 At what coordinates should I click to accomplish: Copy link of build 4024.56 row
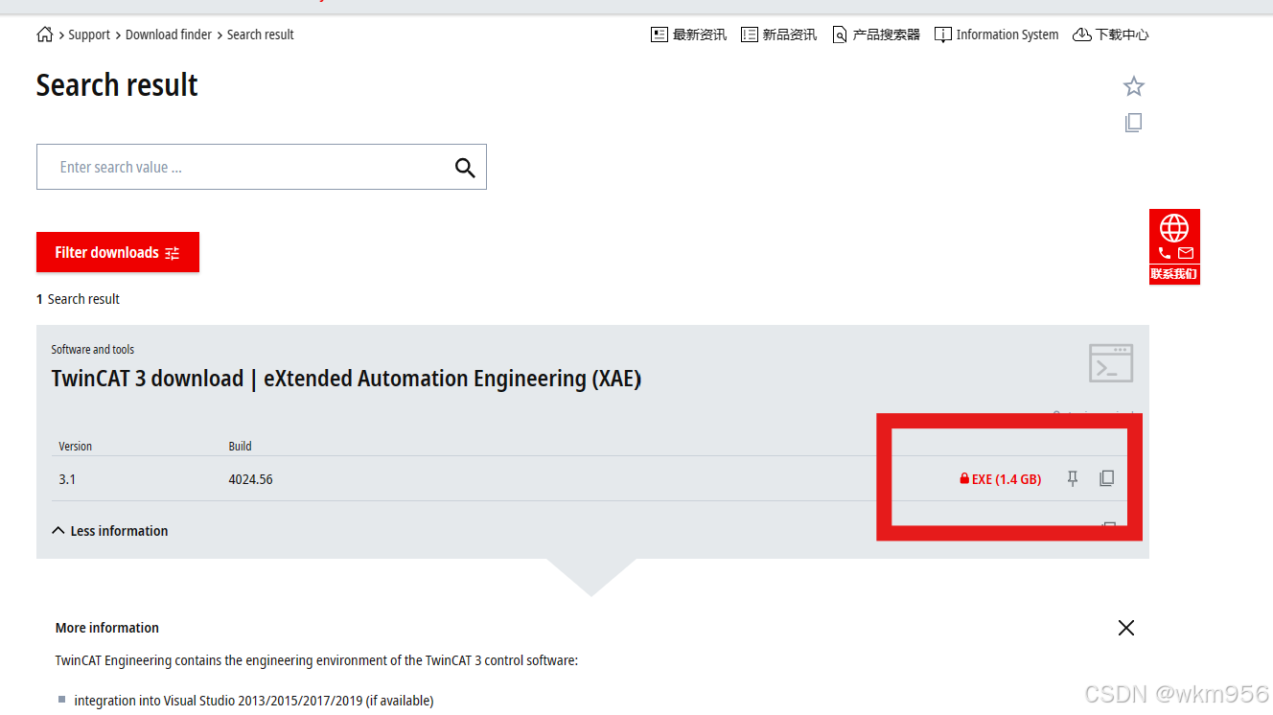(1106, 478)
